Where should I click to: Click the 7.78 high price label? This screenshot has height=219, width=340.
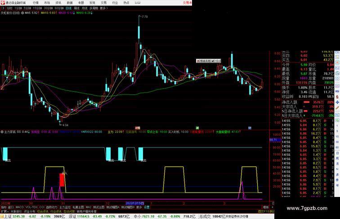tap(145, 17)
